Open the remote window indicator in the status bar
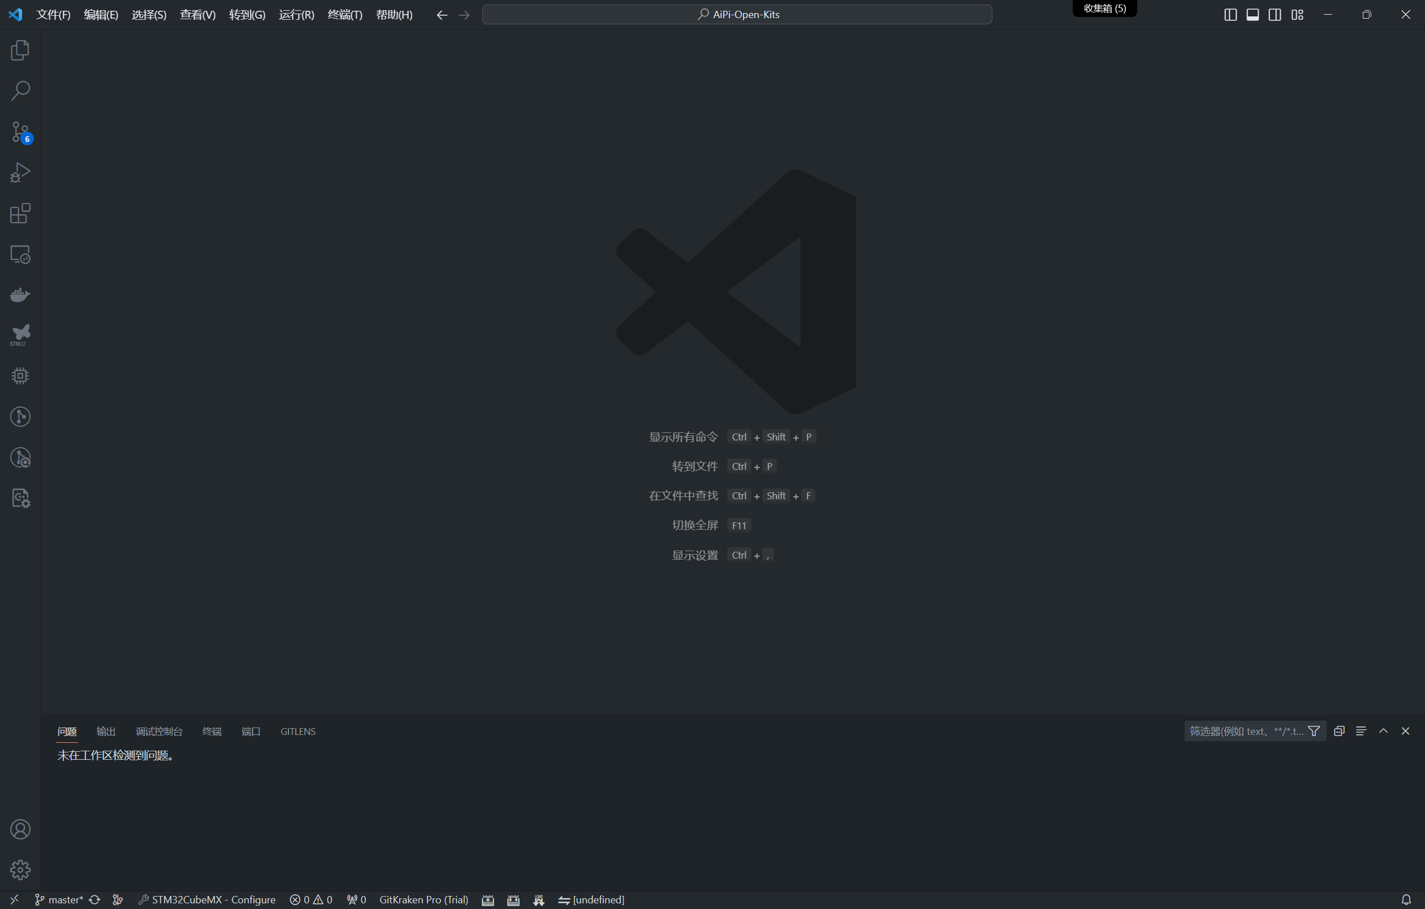 (14, 899)
